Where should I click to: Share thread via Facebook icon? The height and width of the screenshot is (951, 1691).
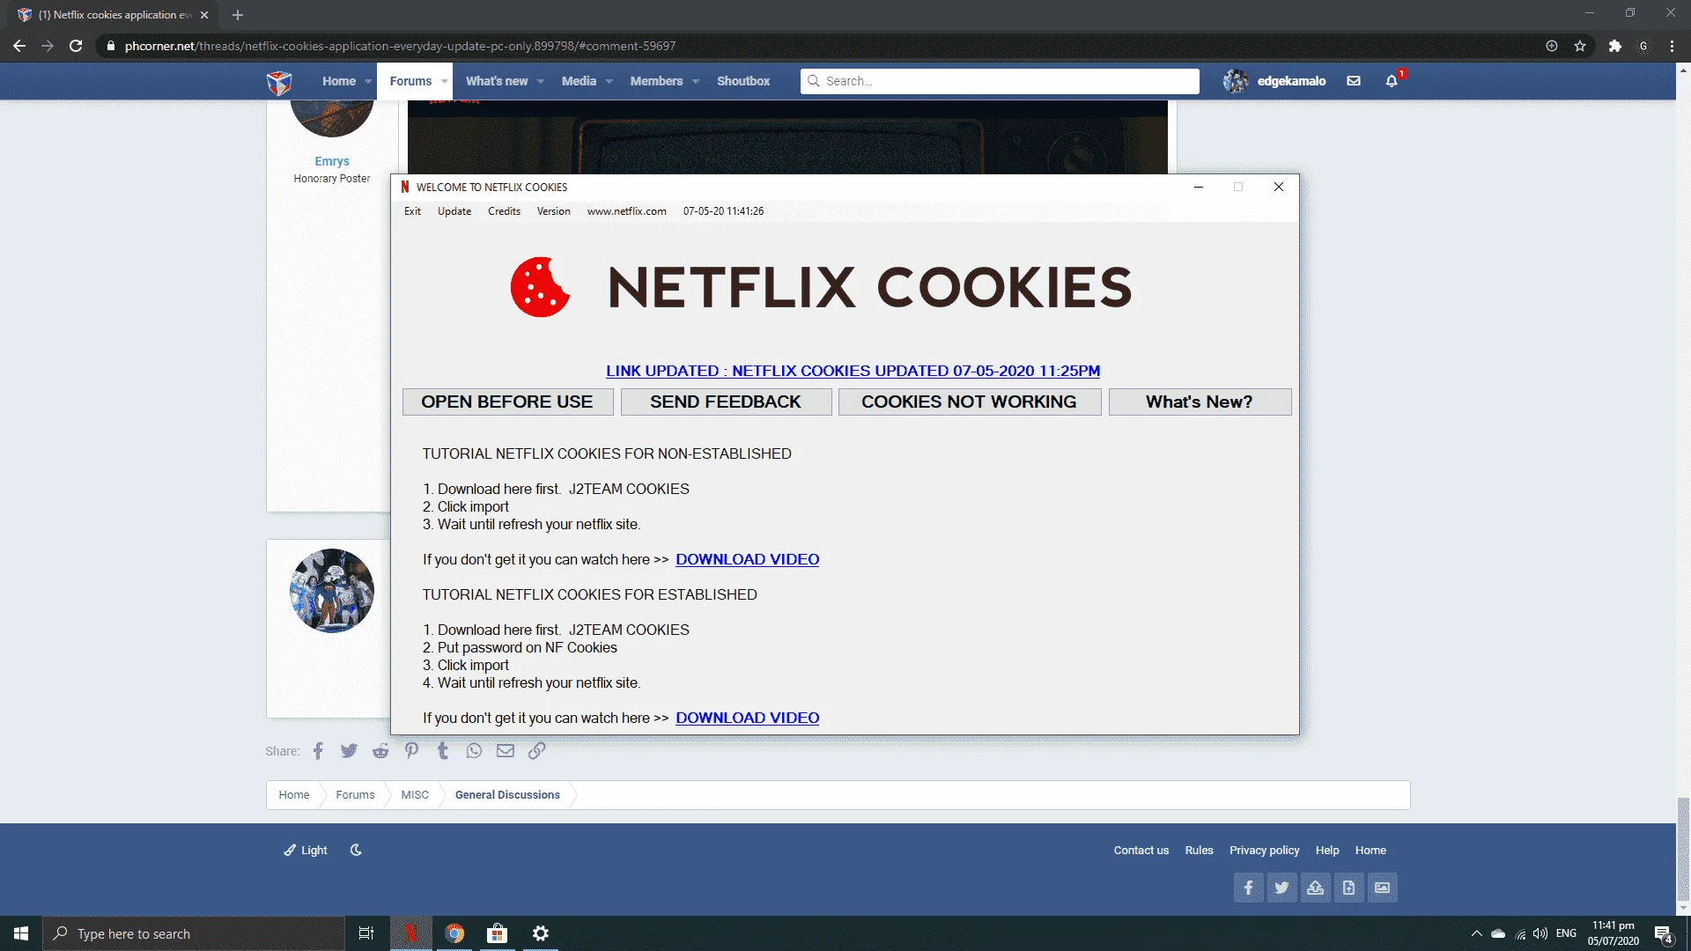(x=318, y=751)
